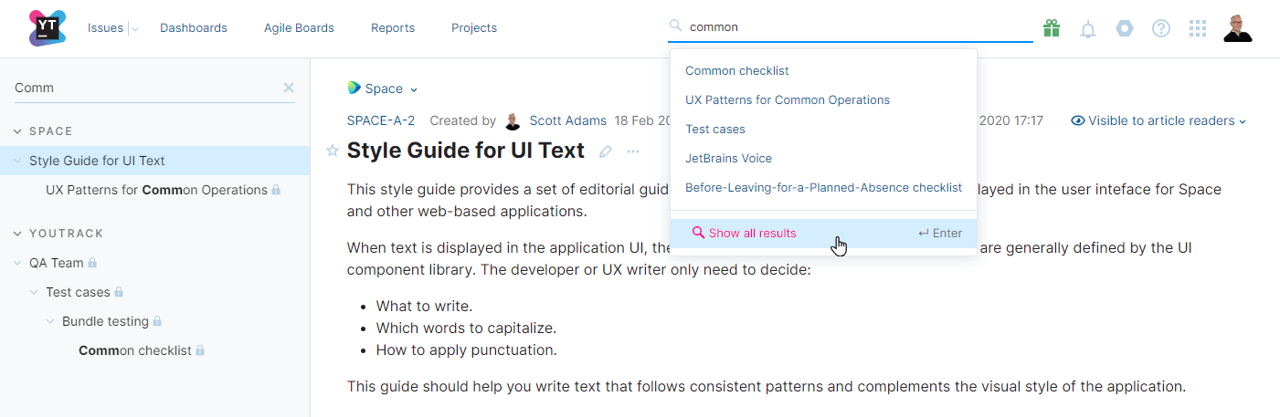Click Show all results in search dropdown

tap(752, 233)
